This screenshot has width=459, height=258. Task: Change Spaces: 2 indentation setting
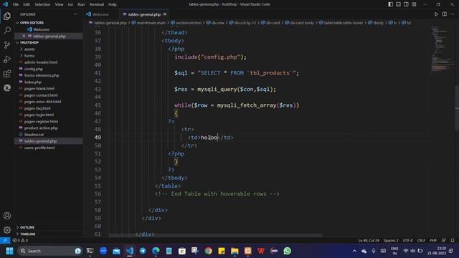(x=391, y=241)
